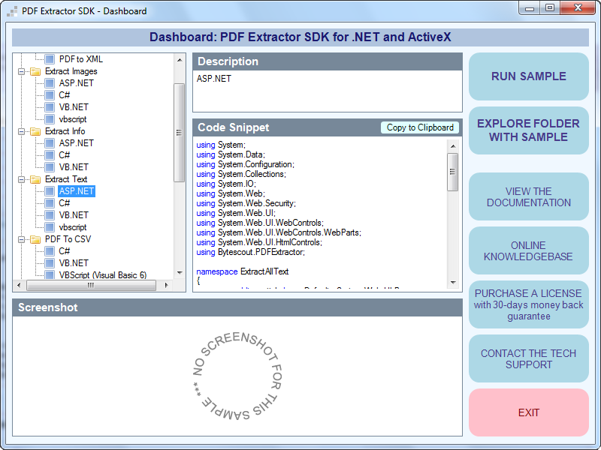The width and height of the screenshot is (601, 450).
Task: Click the PDF Extractor SDK title bar icon
Action: 12,11
